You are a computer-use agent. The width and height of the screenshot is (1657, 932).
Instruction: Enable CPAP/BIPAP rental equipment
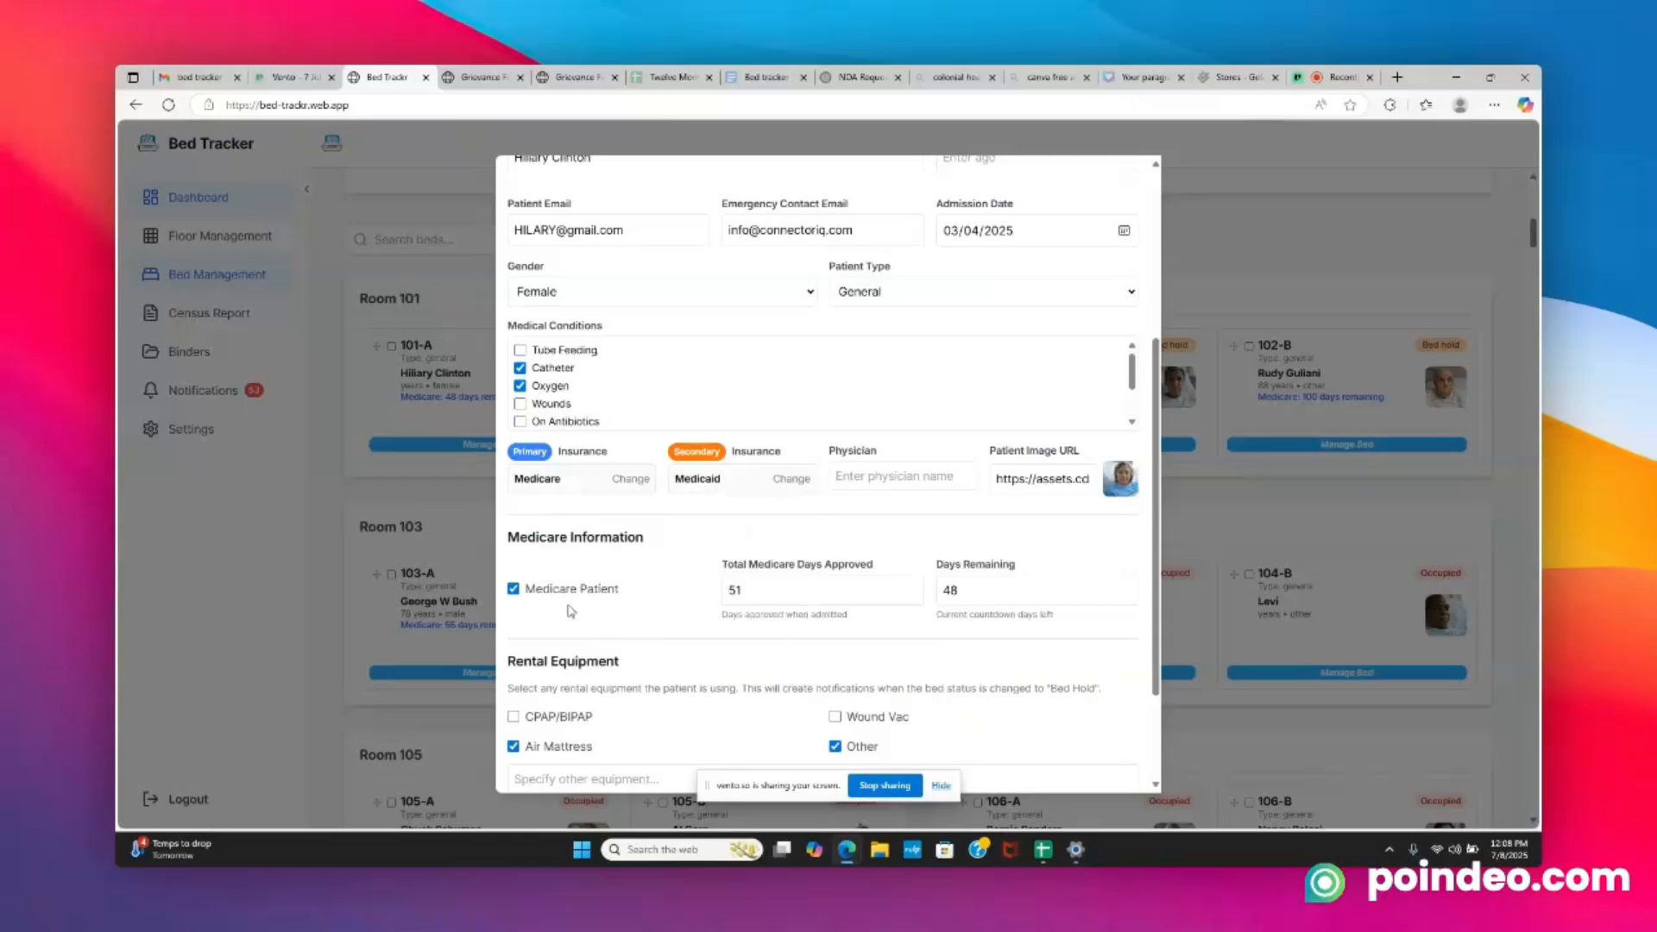513,716
